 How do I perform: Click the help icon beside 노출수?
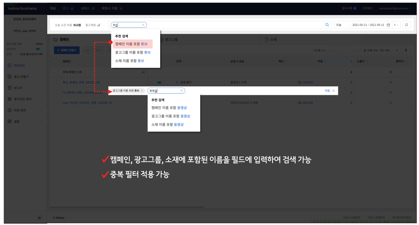click(x=367, y=61)
